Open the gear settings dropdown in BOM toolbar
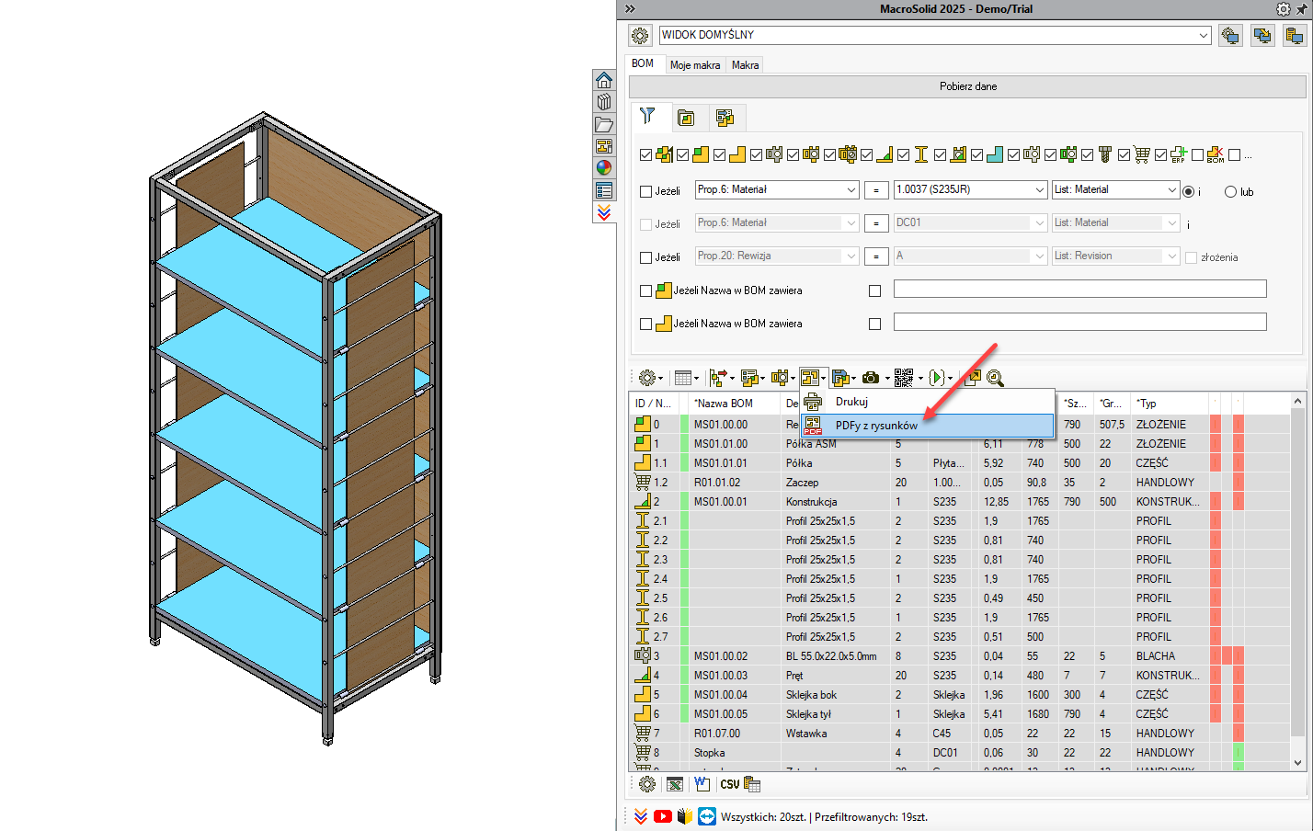This screenshot has height=831, width=1313. pos(650,378)
